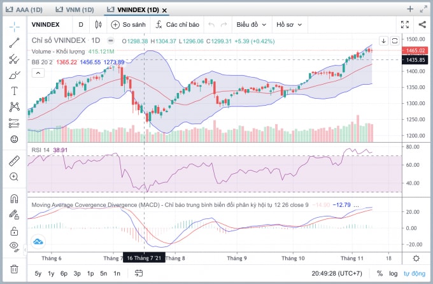433x284 pixels.
Task: Select the MACD indicator legend title
Action: 169,205
